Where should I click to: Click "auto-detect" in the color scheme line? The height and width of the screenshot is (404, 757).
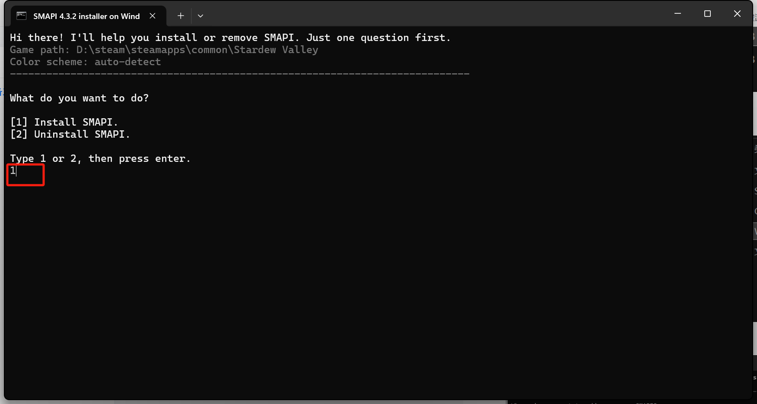pyautogui.click(x=127, y=62)
